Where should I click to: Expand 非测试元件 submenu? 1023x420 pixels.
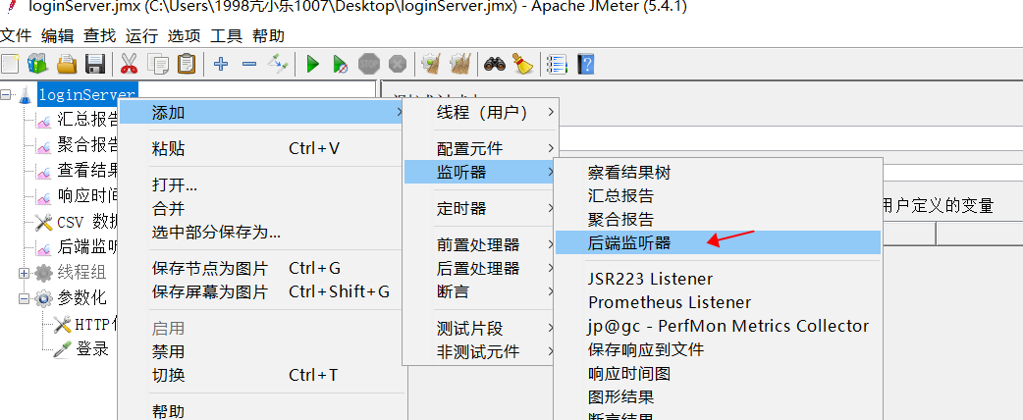coord(480,351)
